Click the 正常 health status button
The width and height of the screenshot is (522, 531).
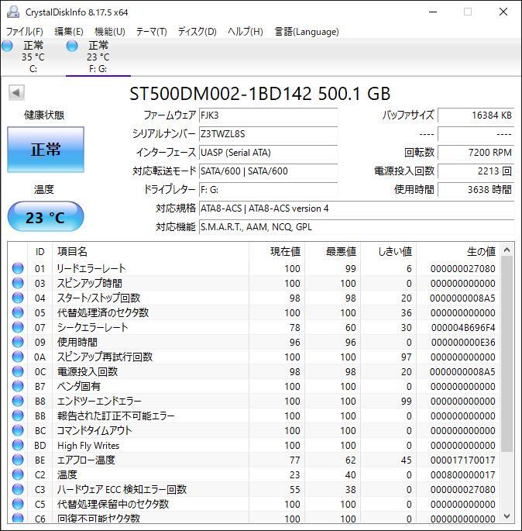tap(46, 150)
